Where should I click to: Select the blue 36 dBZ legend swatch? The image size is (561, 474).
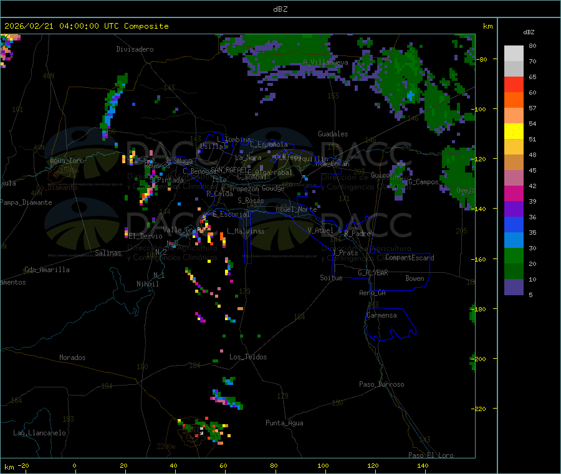514,224
